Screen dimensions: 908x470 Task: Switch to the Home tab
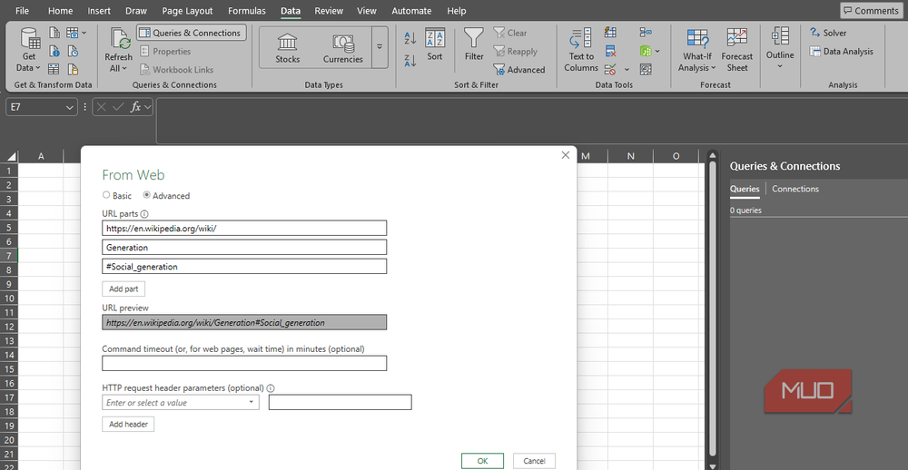pyautogui.click(x=60, y=10)
